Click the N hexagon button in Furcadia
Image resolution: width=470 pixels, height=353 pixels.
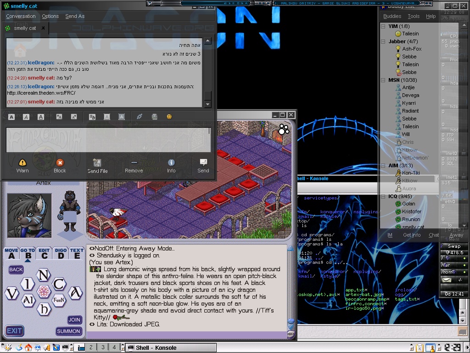(44, 275)
